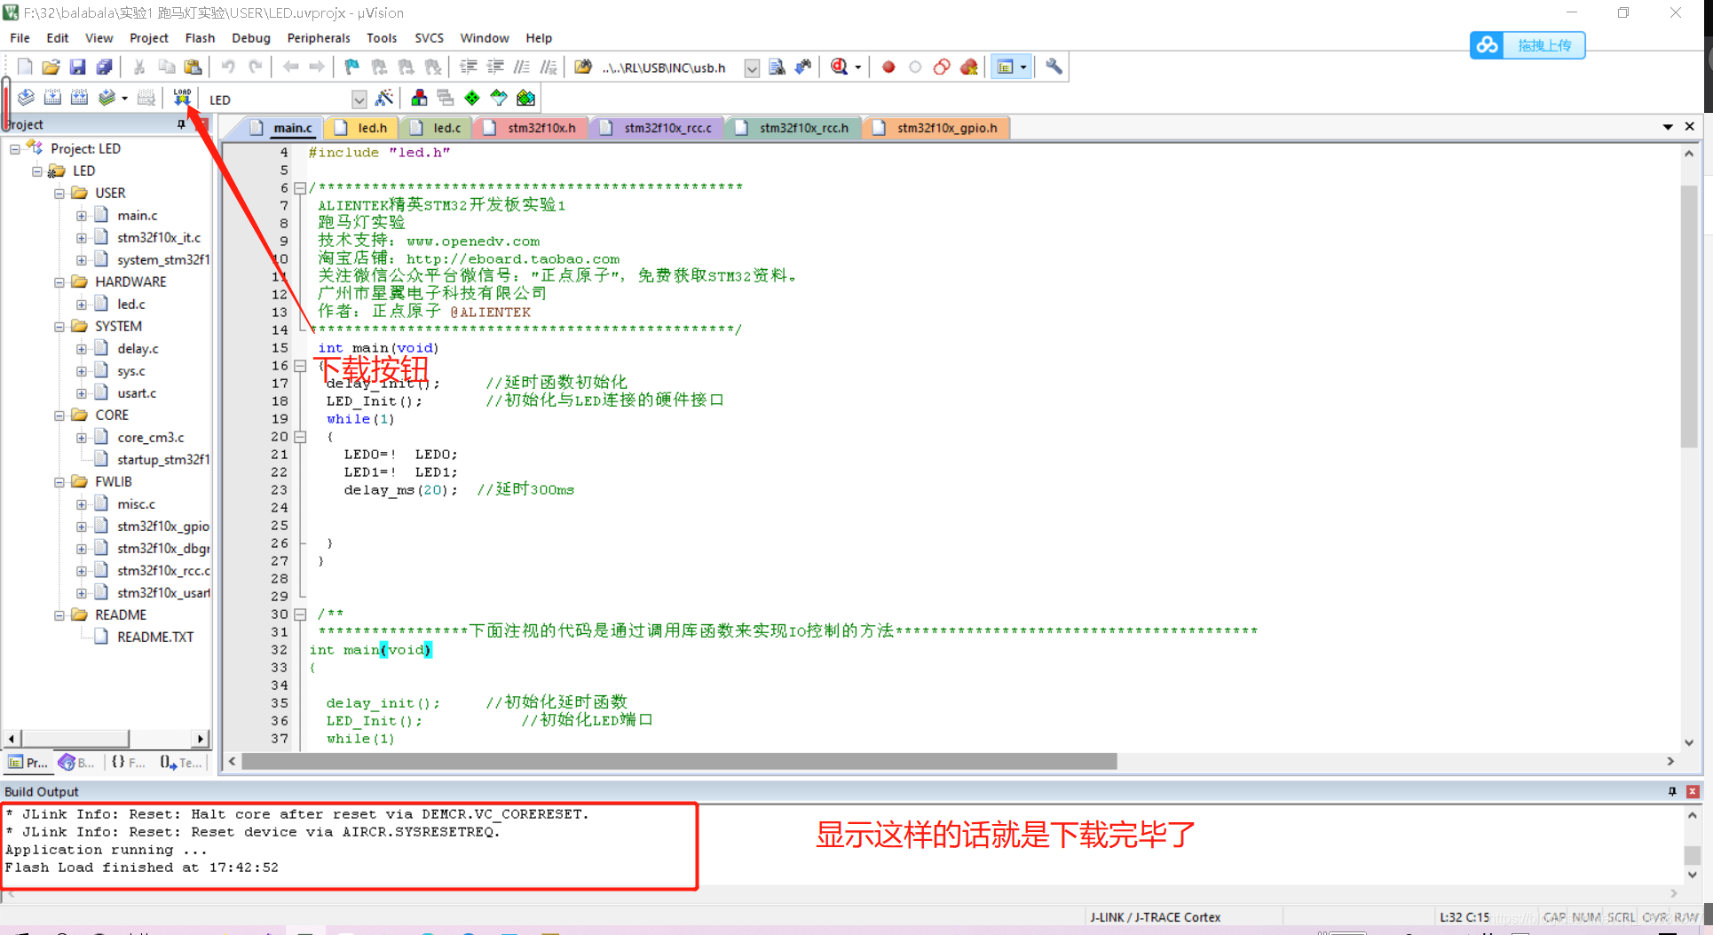Paste from clipboard icon
This screenshot has height=935, width=1713.
193,67
